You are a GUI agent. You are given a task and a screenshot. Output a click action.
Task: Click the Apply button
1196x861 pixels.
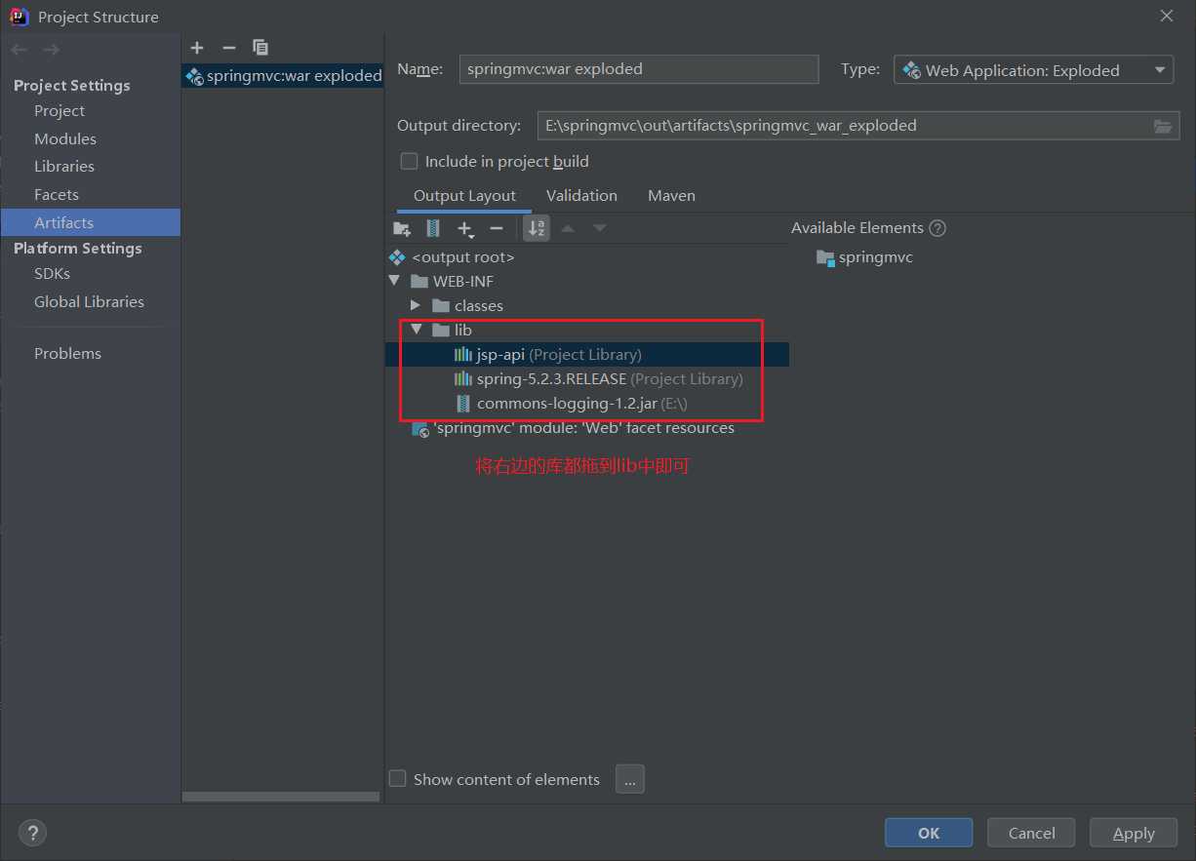coord(1134,833)
